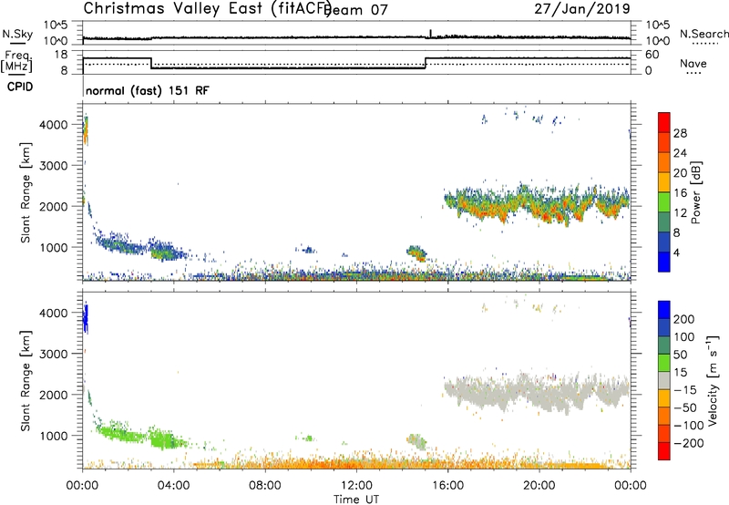729x505 pixels.
Task: Click the title 'Christmas Valley East (fitACF)'
Action: [208, 8]
